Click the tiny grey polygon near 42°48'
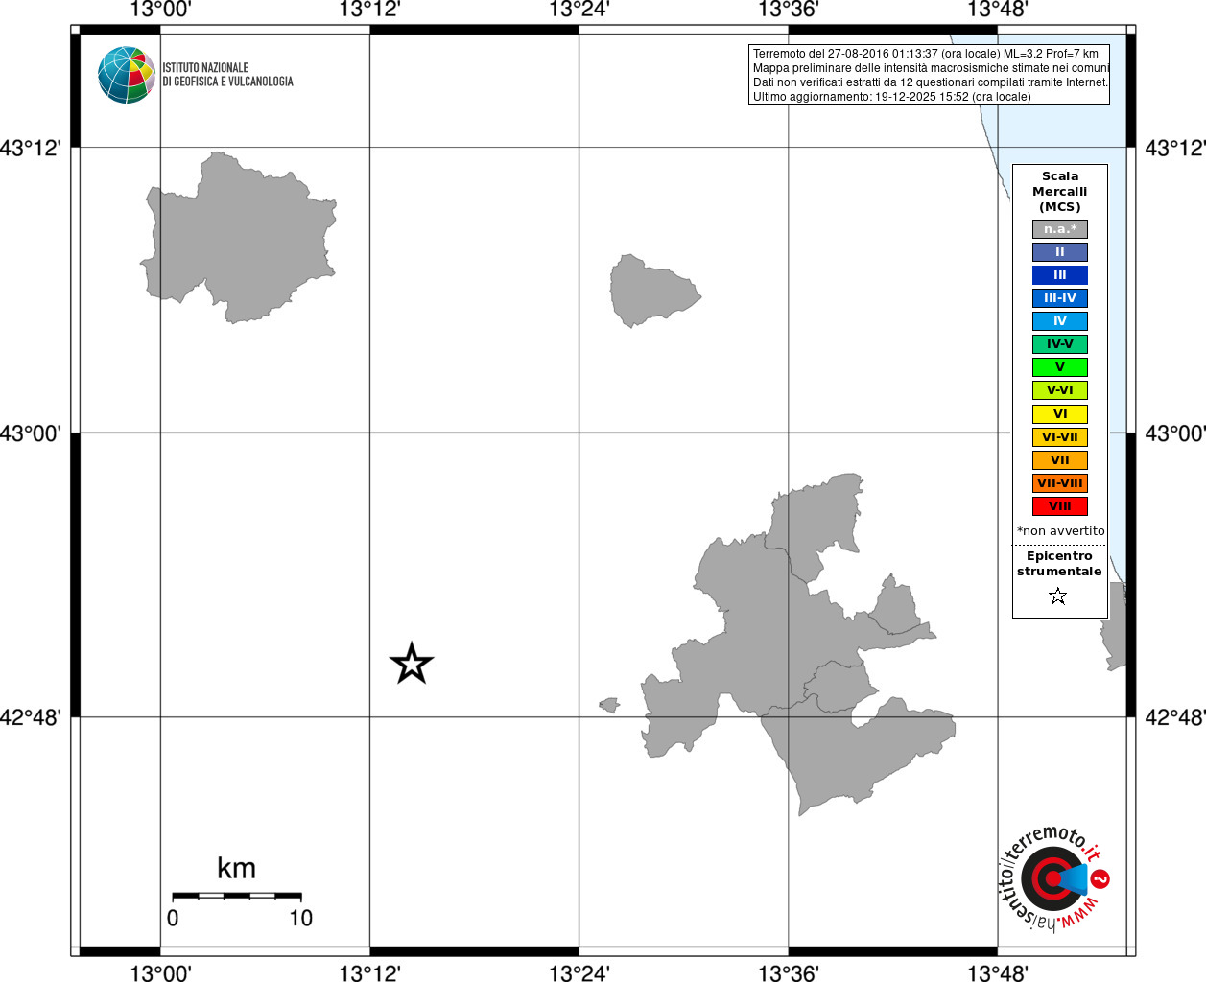Viewport: 1206px width, 982px height. pos(609,705)
